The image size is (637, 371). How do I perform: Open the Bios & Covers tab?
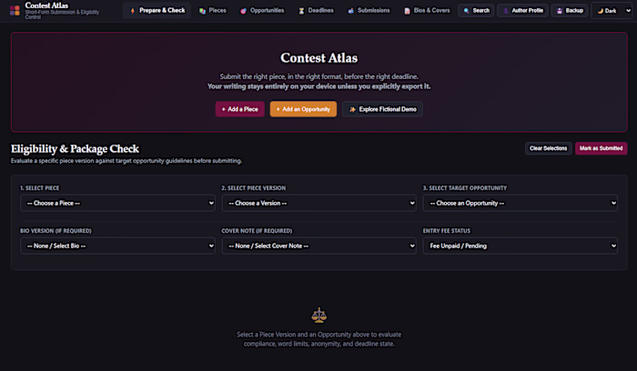click(427, 11)
